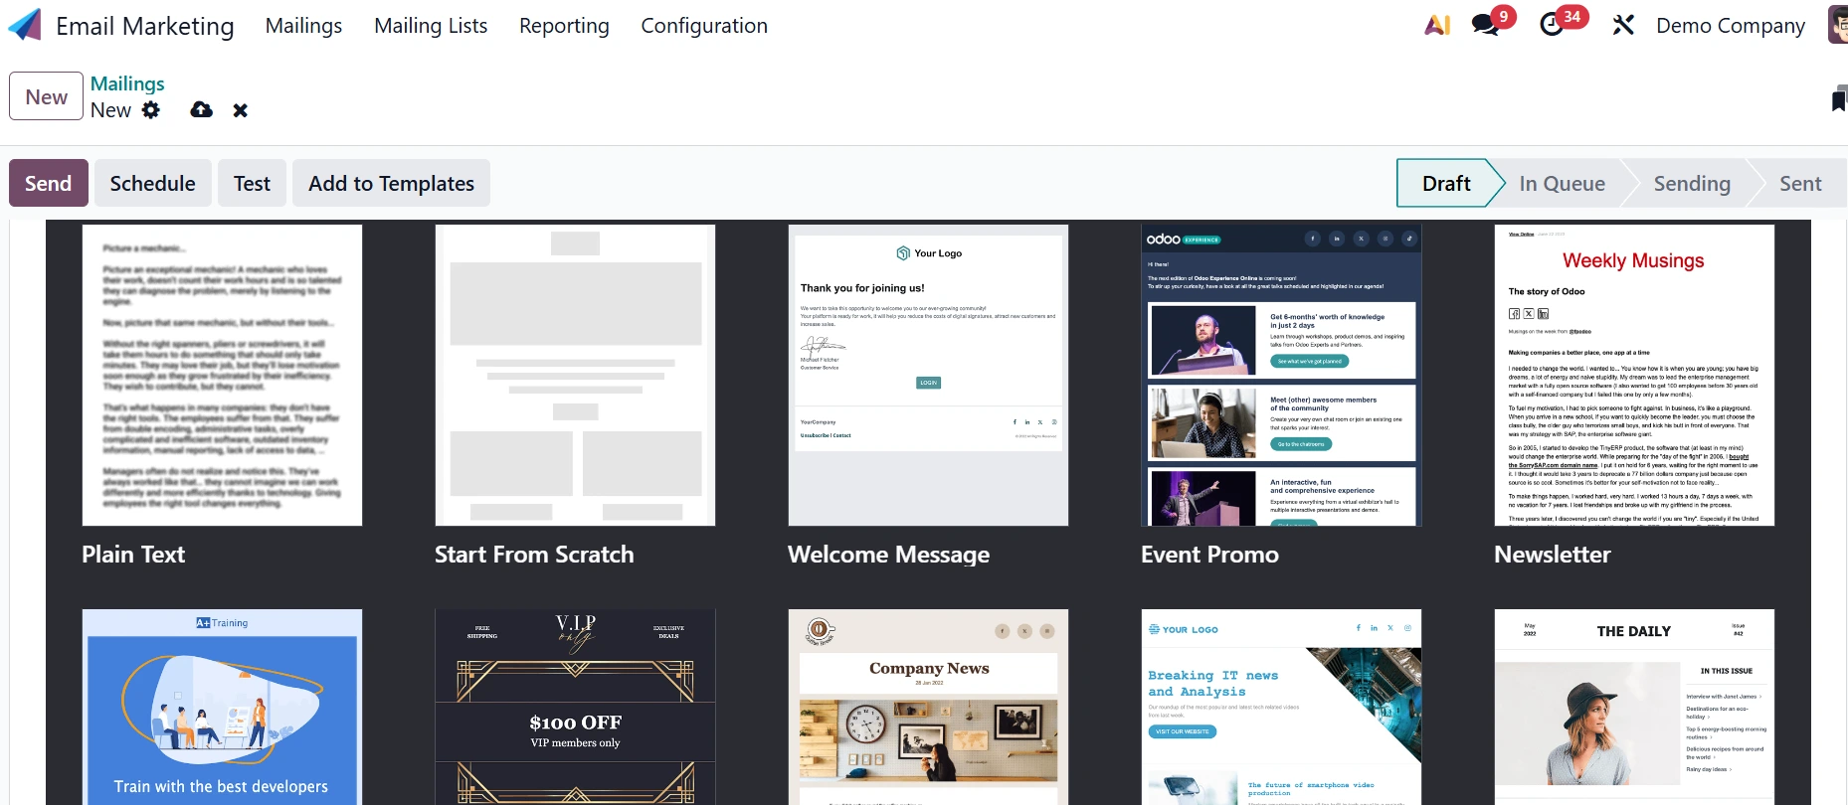
Task: Click Add to Templates
Action: 391,183
